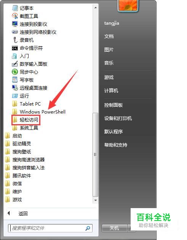The width and height of the screenshot is (187, 240).
Task: Launch the 录音机 sound recorder
Action: (x=15, y=40)
